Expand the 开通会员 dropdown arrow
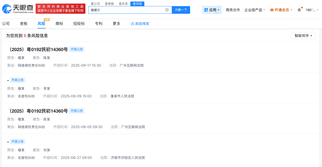 tap(291, 9)
